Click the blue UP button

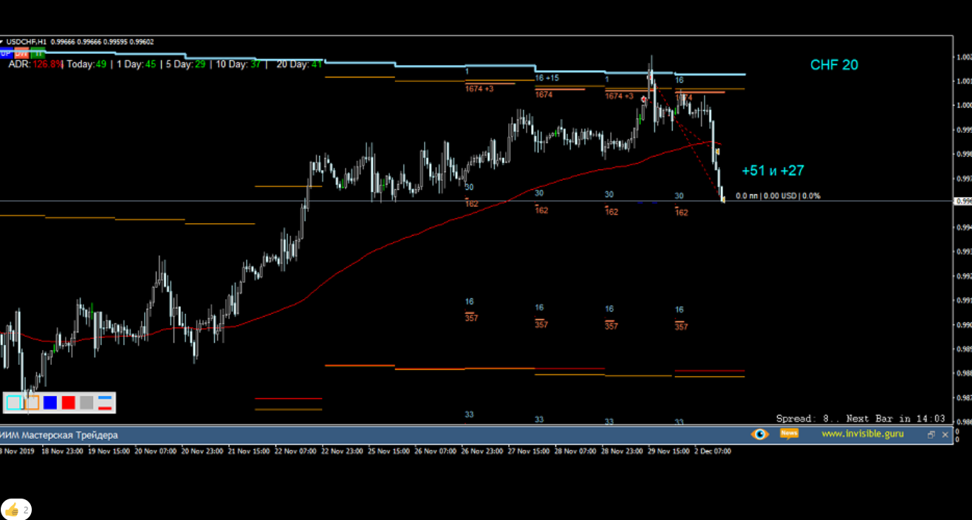click(6, 54)
